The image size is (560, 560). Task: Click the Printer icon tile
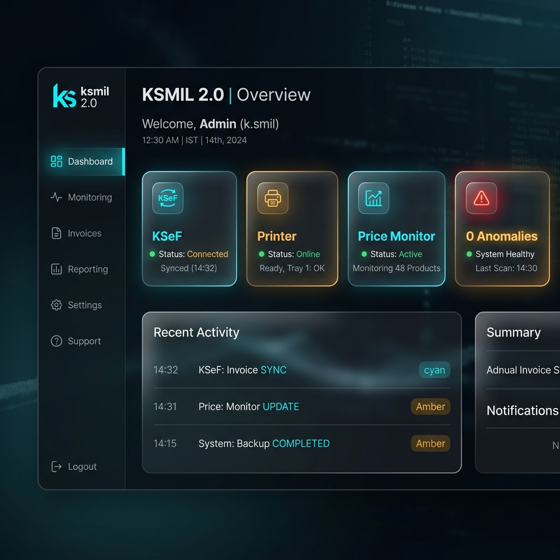click(273, 198)
